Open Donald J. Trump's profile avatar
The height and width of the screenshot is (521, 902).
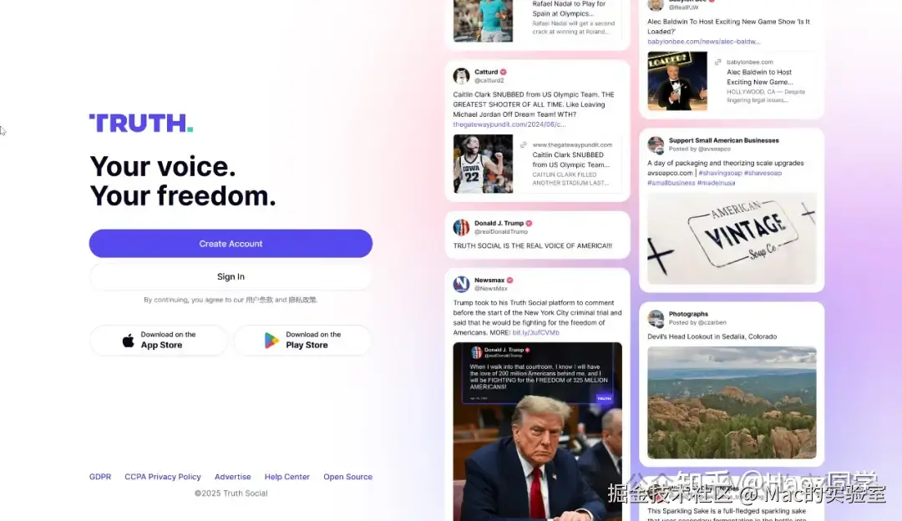461,227
